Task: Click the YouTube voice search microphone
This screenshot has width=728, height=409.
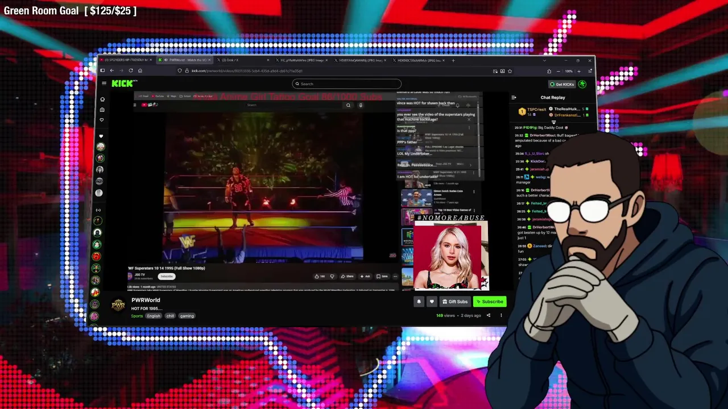Action: (361, 105)
